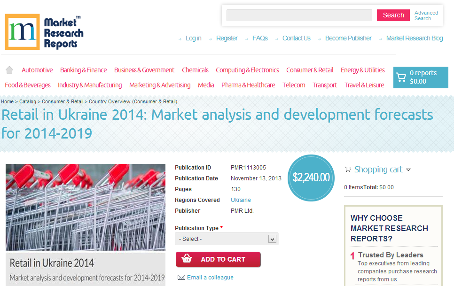Click the Ukraine regions link
The width and height of the screenshot is (454, 286).
tap(241, 200)
